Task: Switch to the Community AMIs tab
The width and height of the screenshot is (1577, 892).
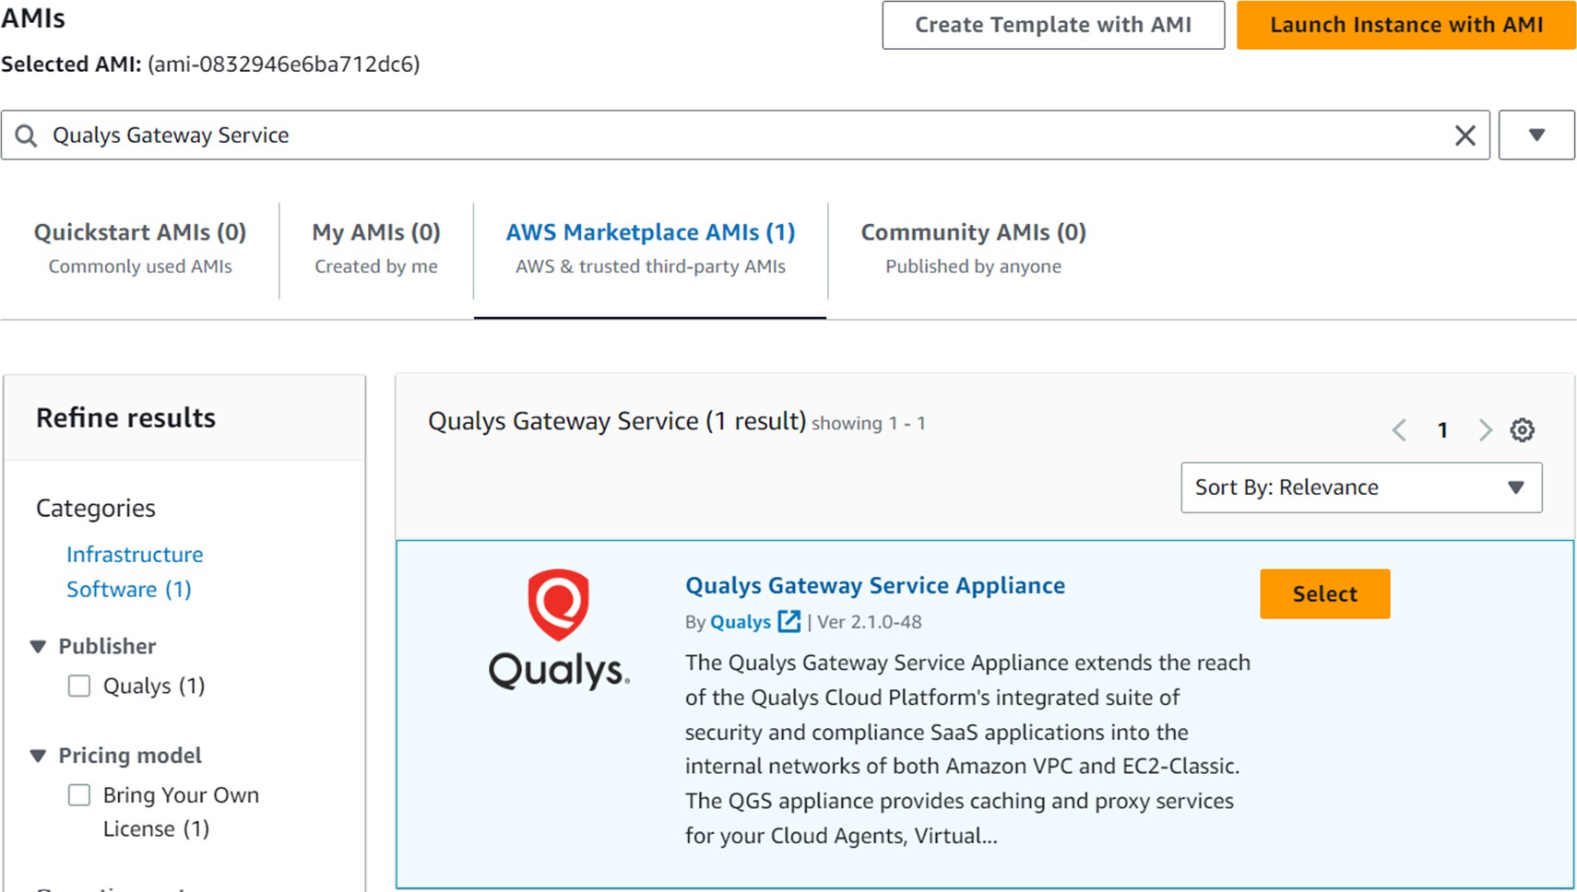Action: pos(974,248)
